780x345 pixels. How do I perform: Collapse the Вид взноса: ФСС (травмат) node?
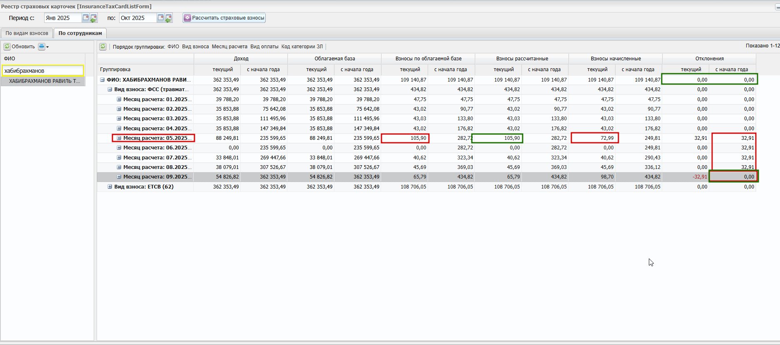110,89
